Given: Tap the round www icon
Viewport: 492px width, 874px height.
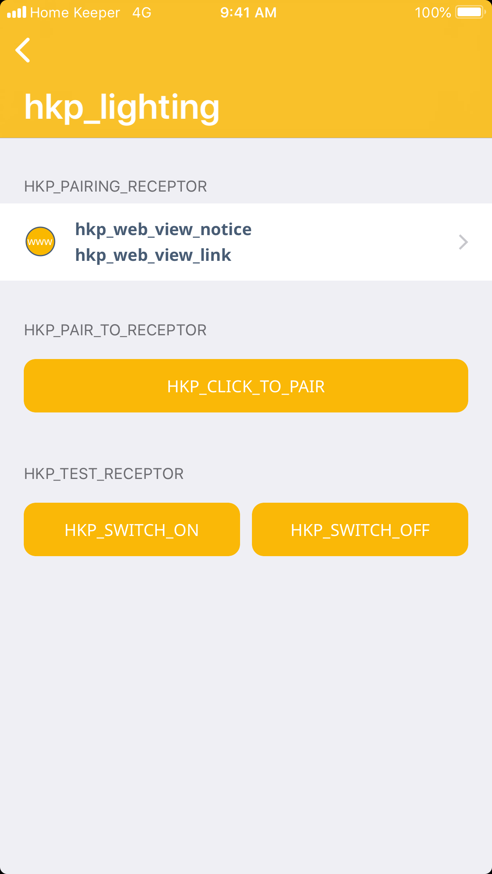Looking at the screenshot, I should [40, 241].
